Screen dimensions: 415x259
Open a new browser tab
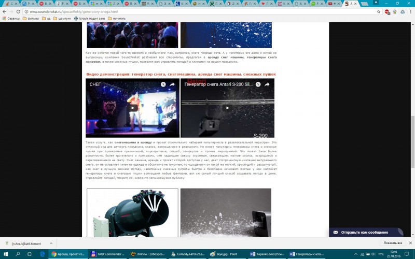pyautogui.click(x=364, y=4)
